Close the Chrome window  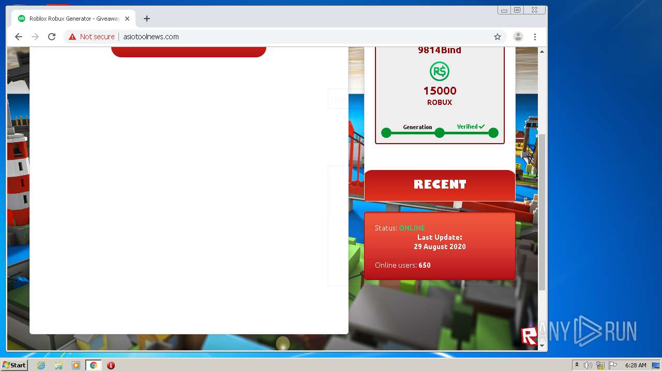pos(534,10)
